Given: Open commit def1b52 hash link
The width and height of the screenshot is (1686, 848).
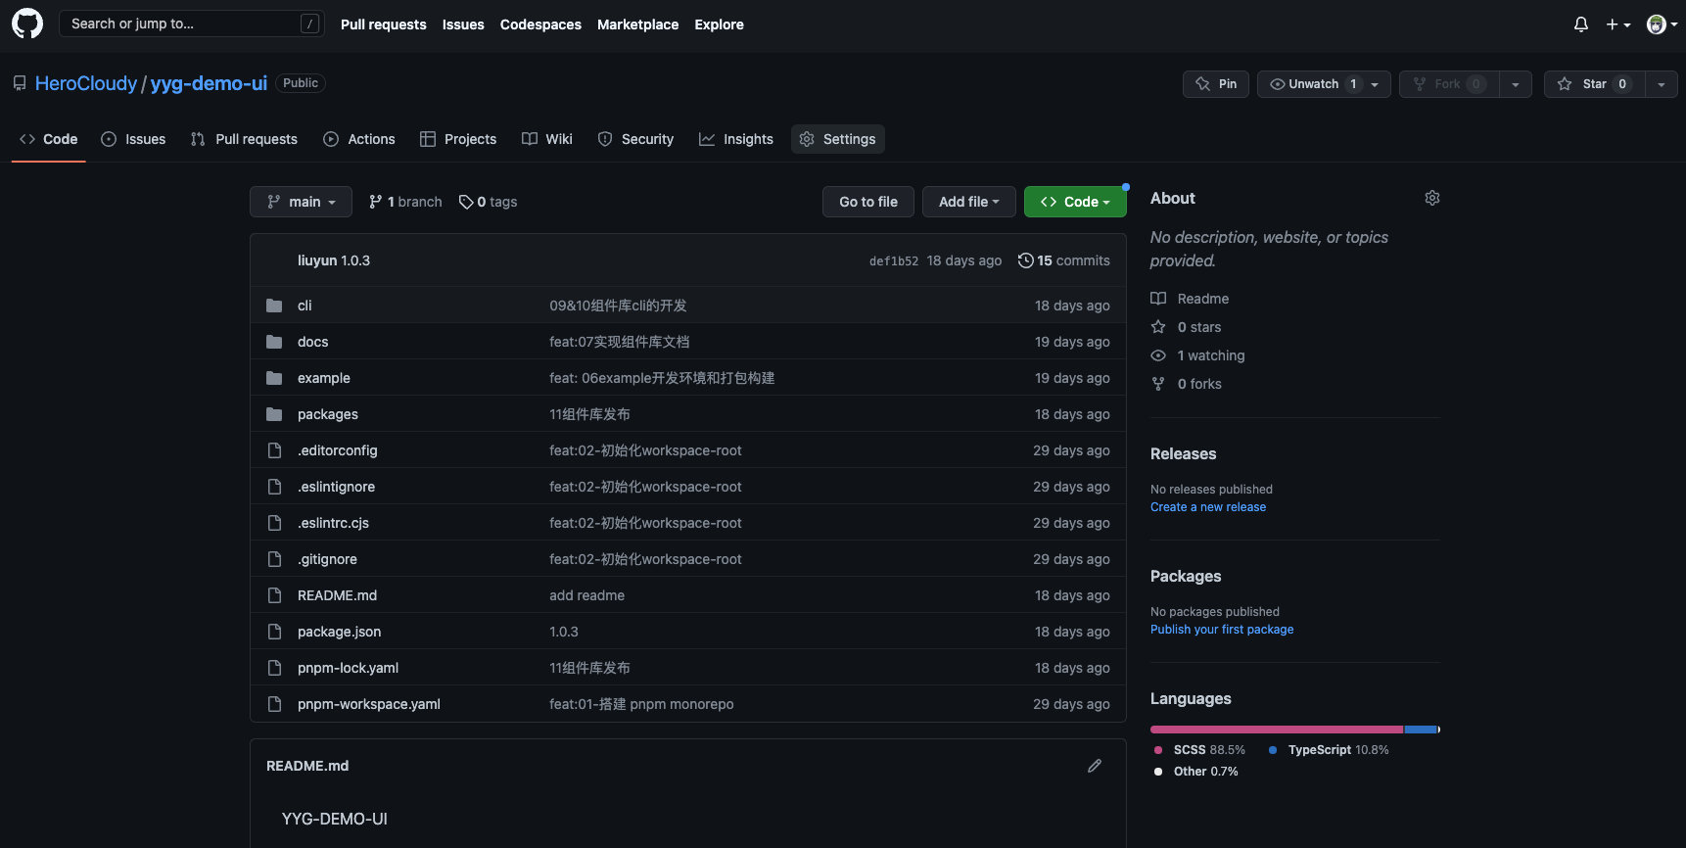Looking at the screenshot, I should coord(894,261).
